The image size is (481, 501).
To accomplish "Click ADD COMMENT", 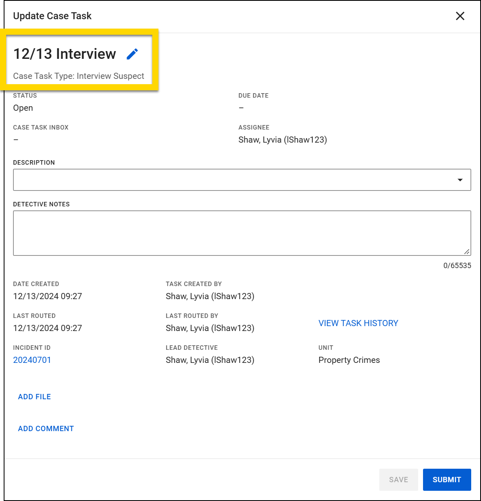I will pyautogui.click(x=46, y=428).
